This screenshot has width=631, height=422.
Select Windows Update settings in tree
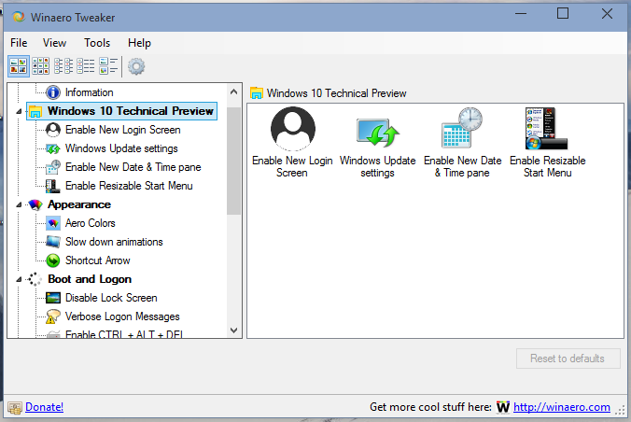(x=121, y=148)
